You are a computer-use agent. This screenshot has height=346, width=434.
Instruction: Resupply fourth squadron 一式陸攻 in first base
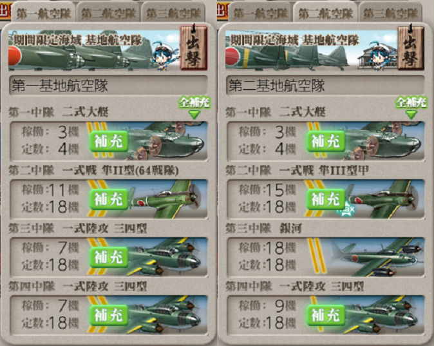pyautogui.click(x=108, y=315)
